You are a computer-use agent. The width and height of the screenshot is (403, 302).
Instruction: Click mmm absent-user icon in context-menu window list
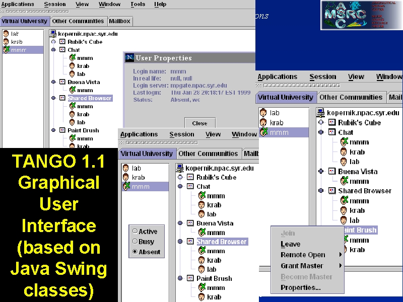(x=264, y=132)
